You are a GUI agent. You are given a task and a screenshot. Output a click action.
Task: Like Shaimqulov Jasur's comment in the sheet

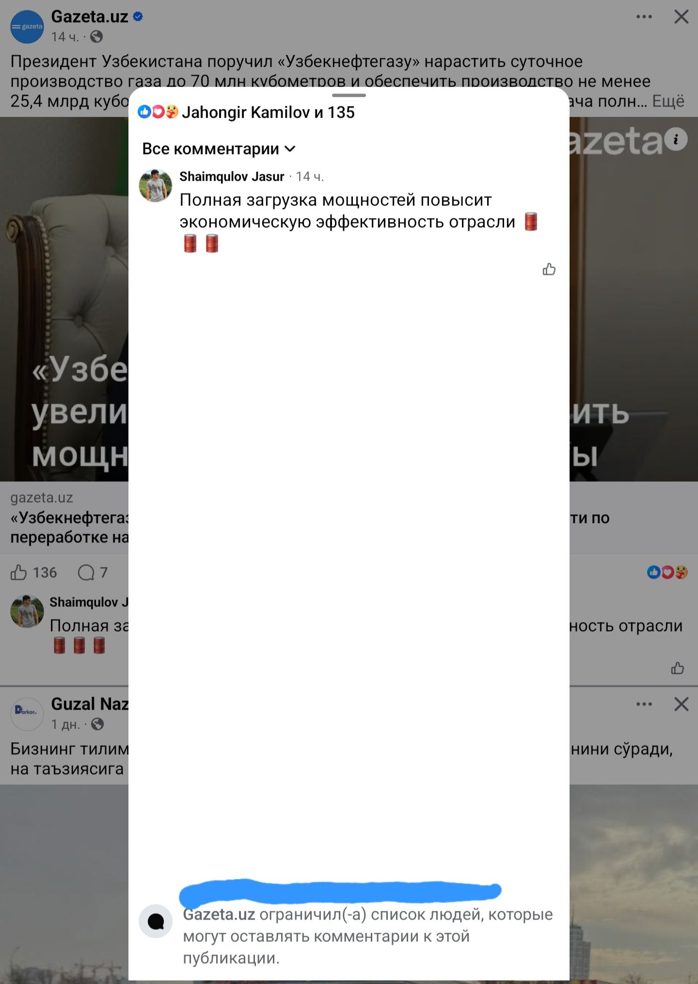click(x=549, y=269)
